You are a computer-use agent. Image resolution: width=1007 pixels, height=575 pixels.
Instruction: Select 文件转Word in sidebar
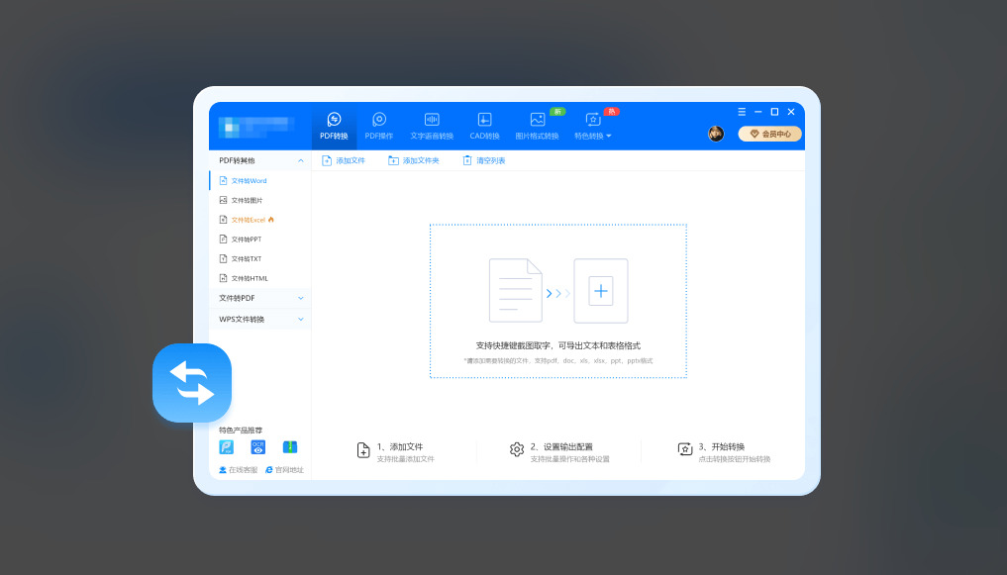tap(260, 181)
